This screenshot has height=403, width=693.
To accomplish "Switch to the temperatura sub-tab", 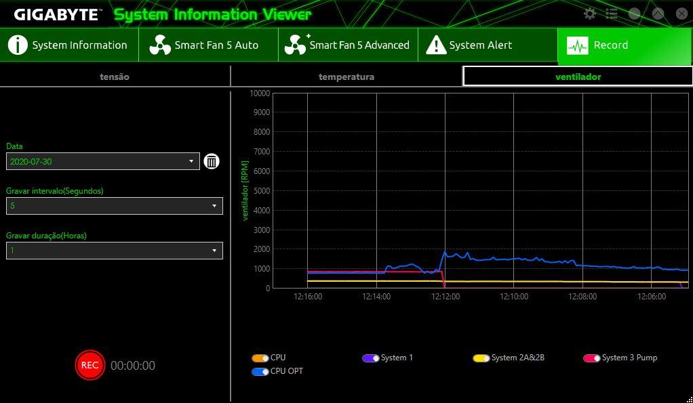I will (x=346, y=77).
